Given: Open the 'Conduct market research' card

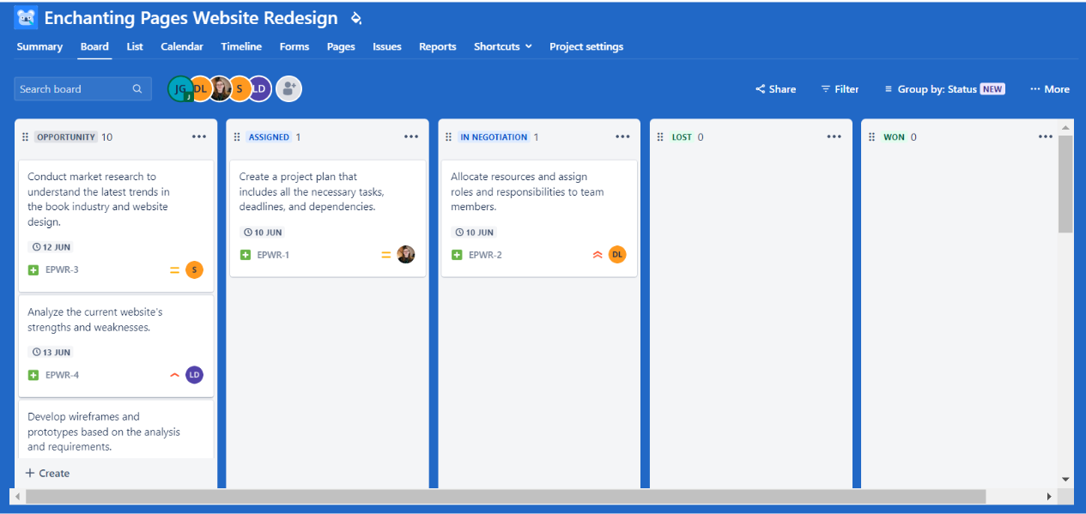Looking at the screenshot, I should (116, 226).
